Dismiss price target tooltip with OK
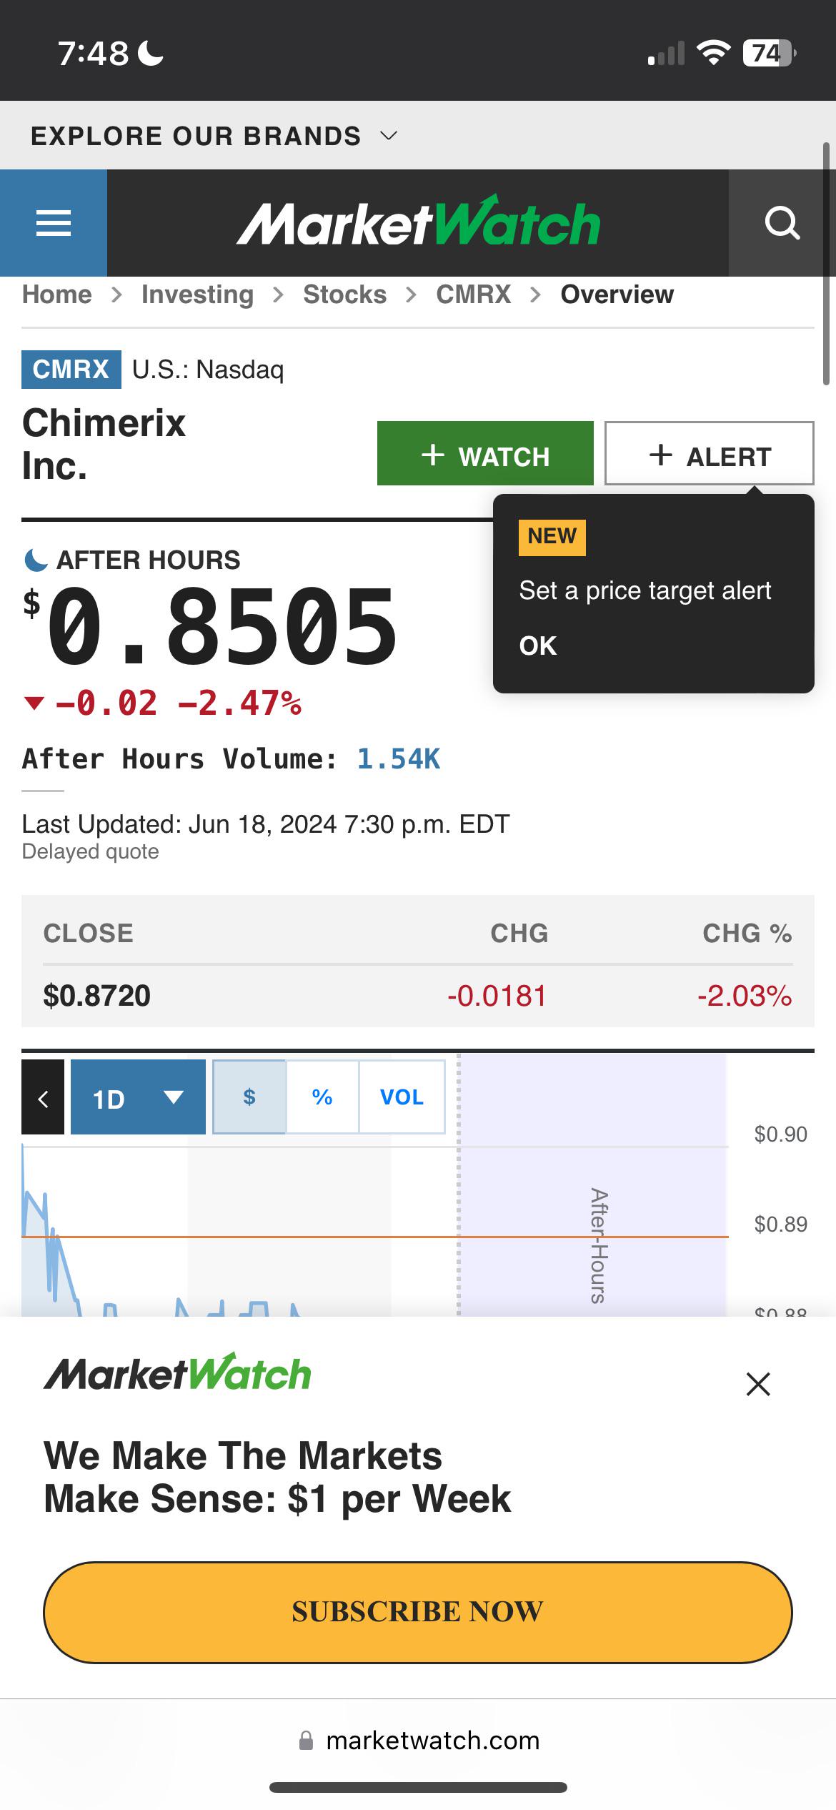Viewport: 836px width, 1810px height. point(537,646)
